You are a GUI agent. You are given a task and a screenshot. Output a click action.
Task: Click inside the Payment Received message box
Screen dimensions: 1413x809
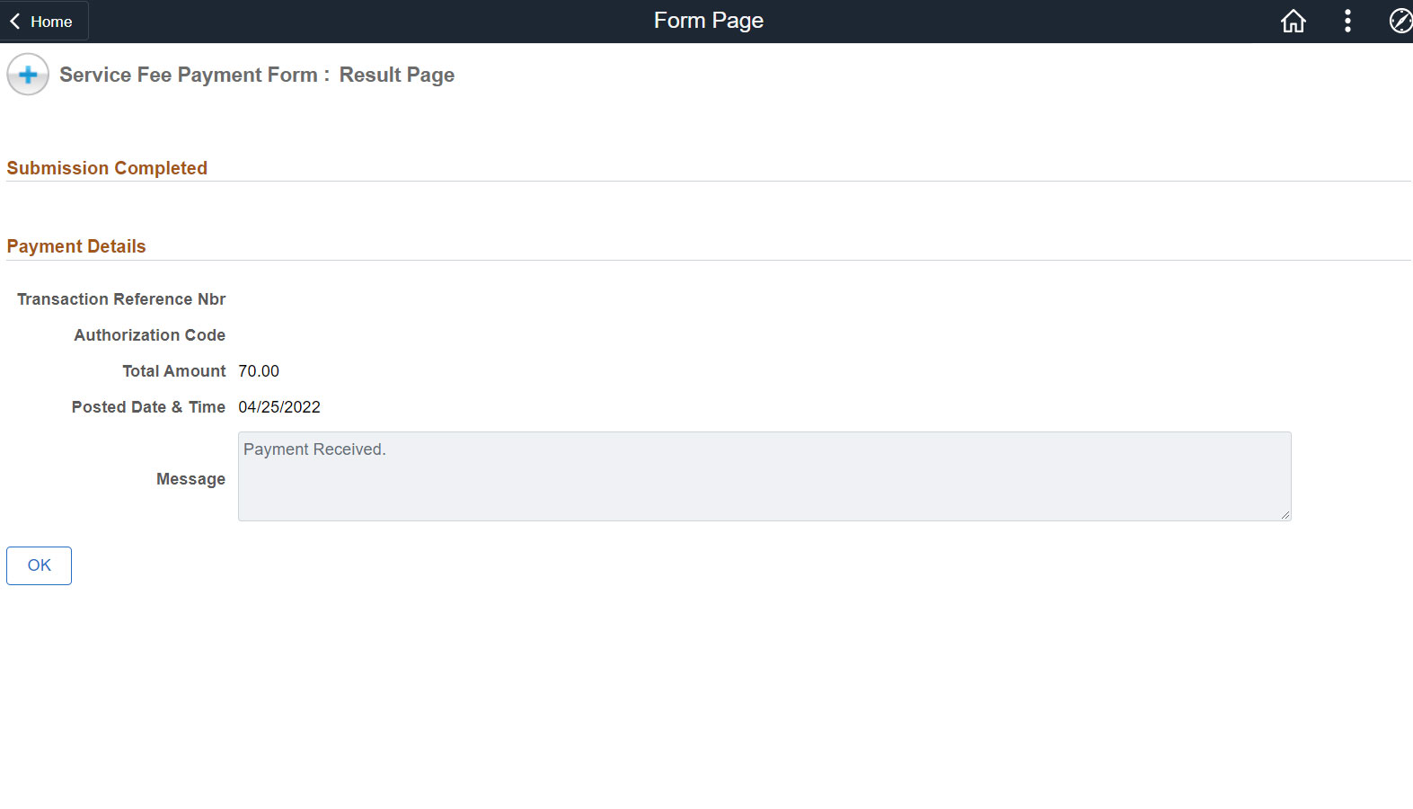coord(764,476)
